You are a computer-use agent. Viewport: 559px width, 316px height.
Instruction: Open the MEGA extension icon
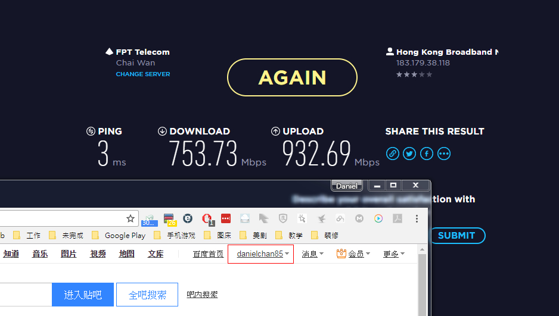pos(359,218)
